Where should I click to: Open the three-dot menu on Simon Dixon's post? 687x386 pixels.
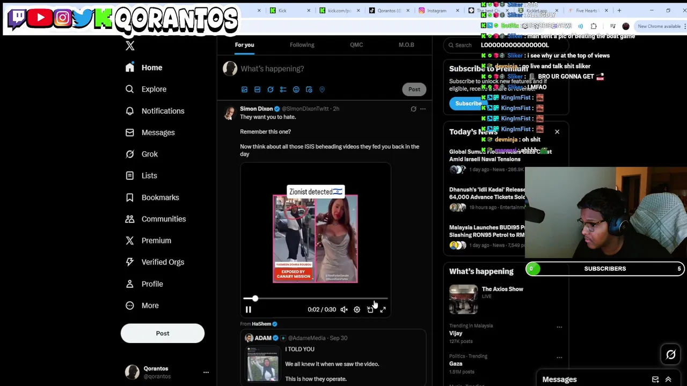423,109
